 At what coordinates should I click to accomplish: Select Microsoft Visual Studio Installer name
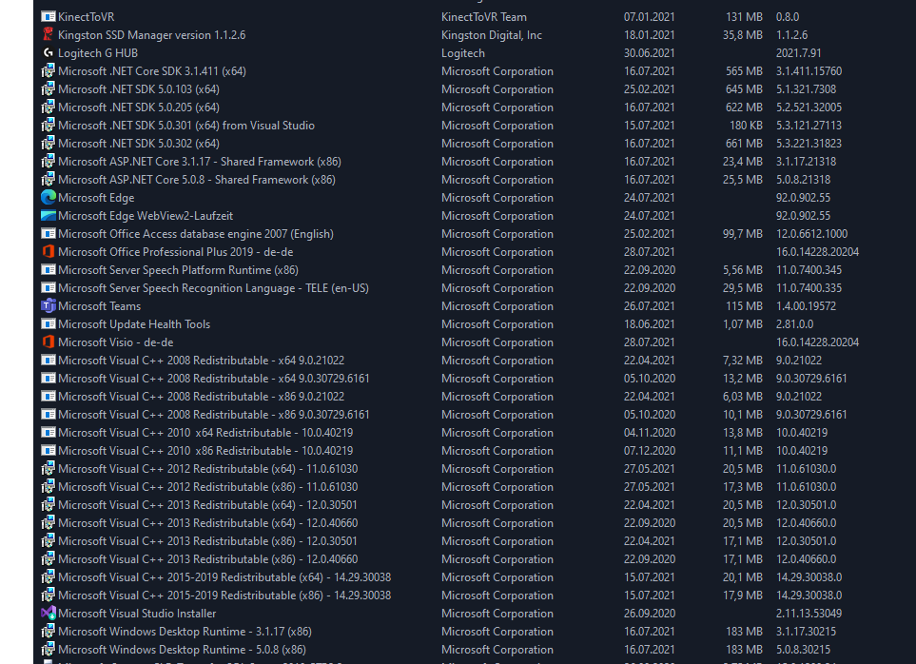tap(137, 614)
